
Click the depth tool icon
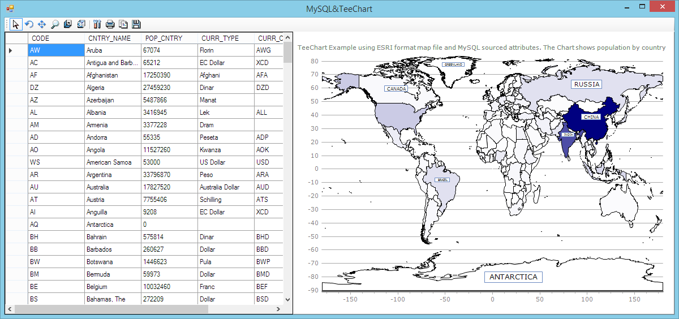[68, 24]
